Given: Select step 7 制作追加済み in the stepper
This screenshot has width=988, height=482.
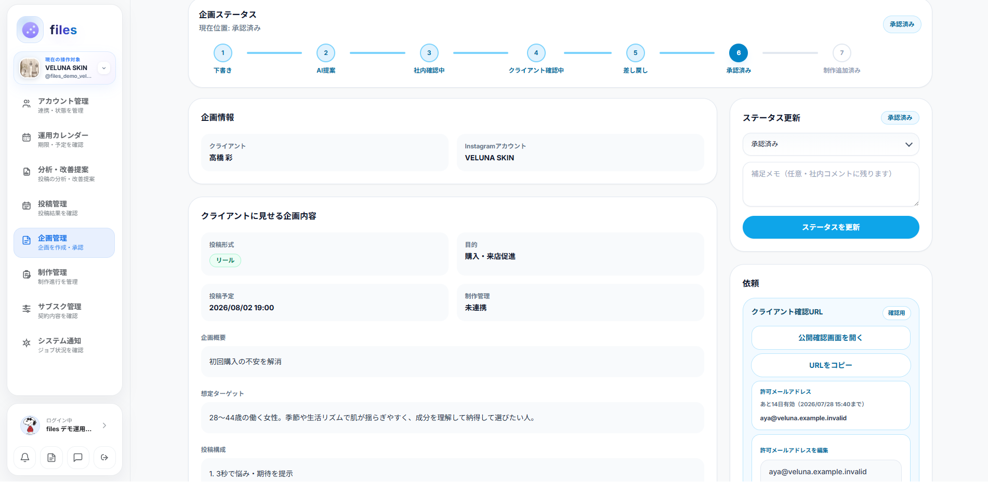Looking at the screenshot, I should coord(842,53).
